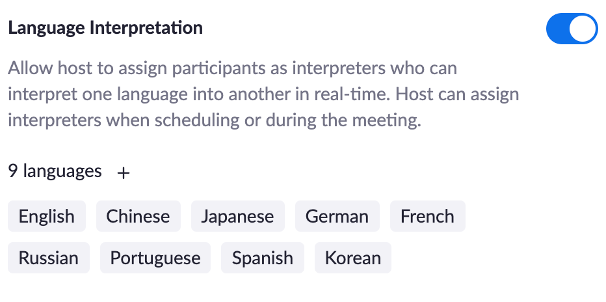Click the description line starting "Allow host"
The width and height of the screenshot is (606, 302).
coord(232,68)
